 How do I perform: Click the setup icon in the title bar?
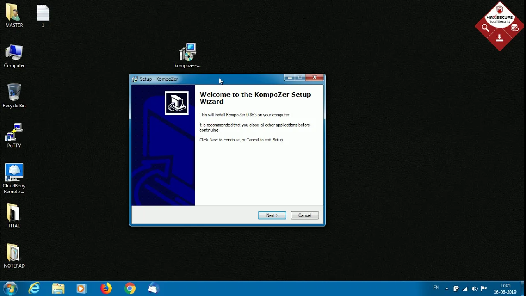coord(135,79)
